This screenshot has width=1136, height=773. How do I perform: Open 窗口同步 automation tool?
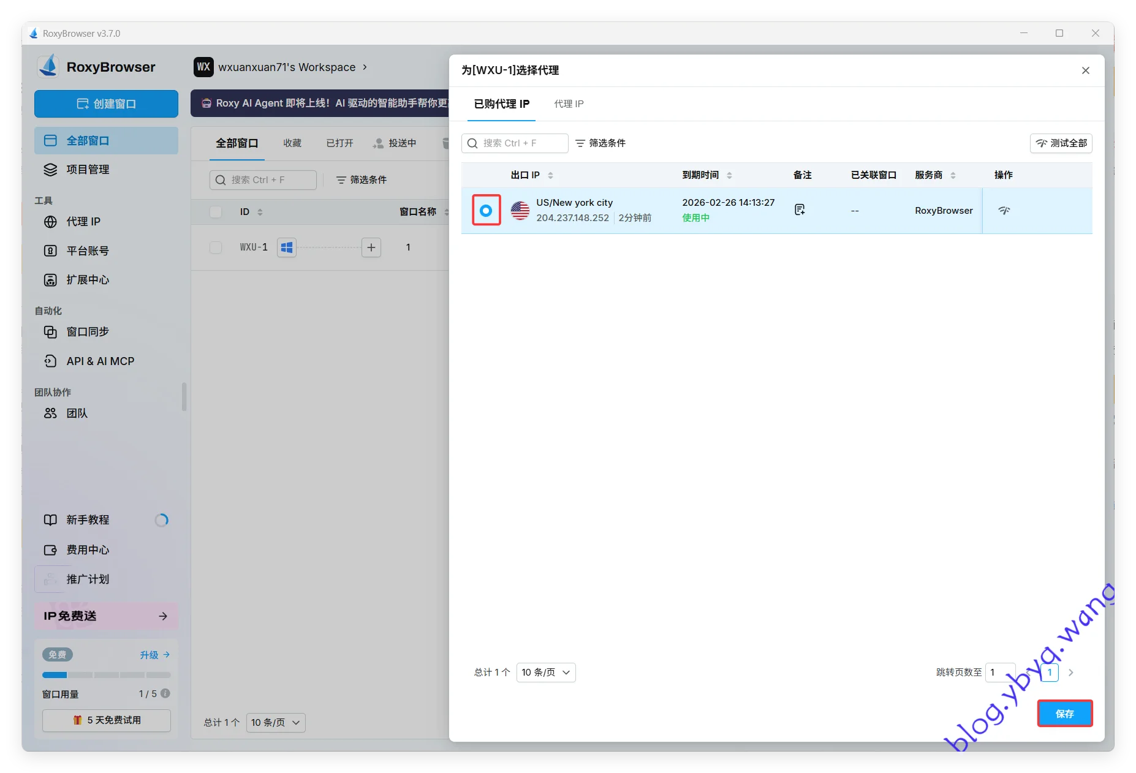click(87, 332)
